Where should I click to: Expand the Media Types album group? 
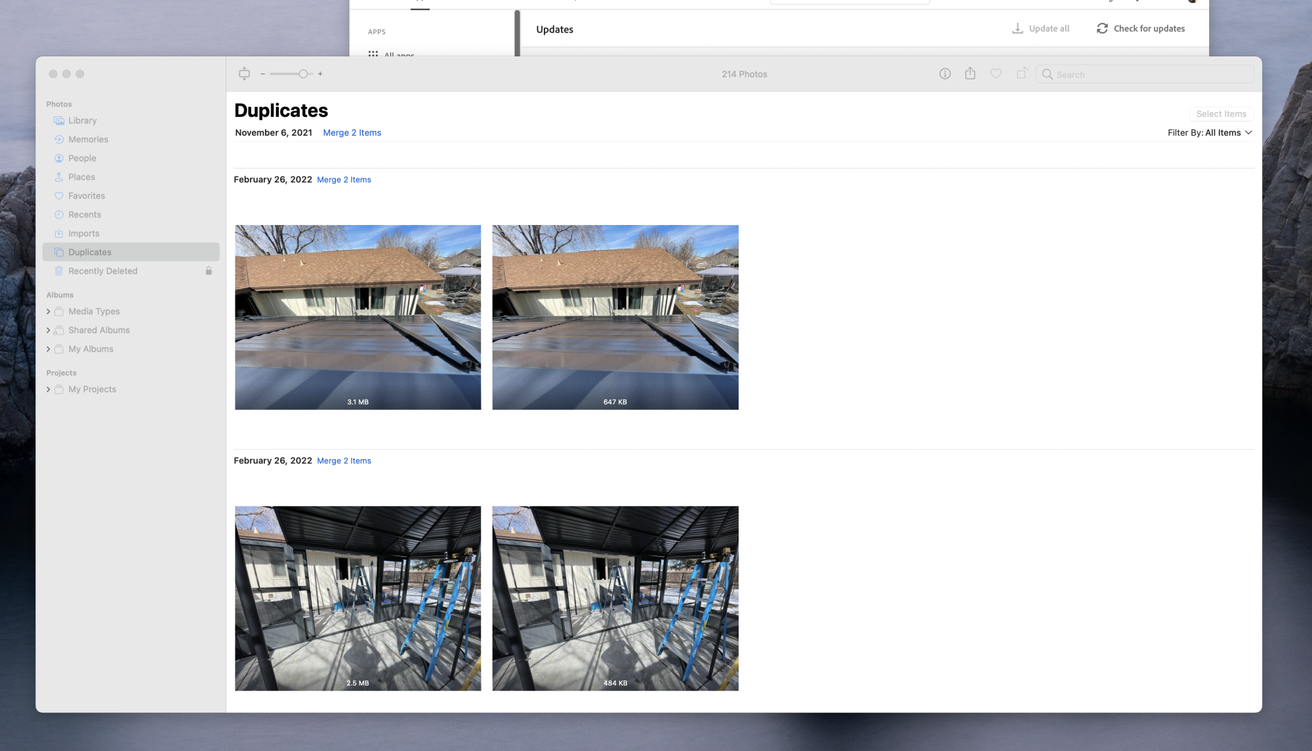[x=49, y=312]
